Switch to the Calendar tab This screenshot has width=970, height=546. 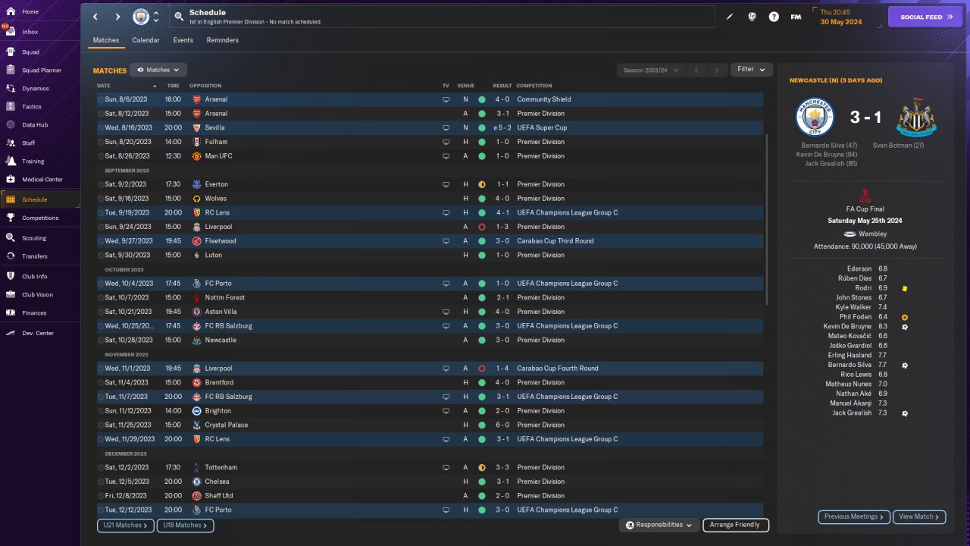click(145, 40)
